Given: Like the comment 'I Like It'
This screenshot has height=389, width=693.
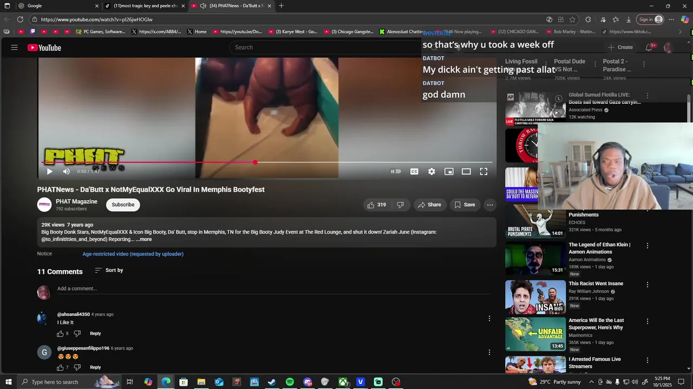Looking at the screenshot, I should click(60, 334).
